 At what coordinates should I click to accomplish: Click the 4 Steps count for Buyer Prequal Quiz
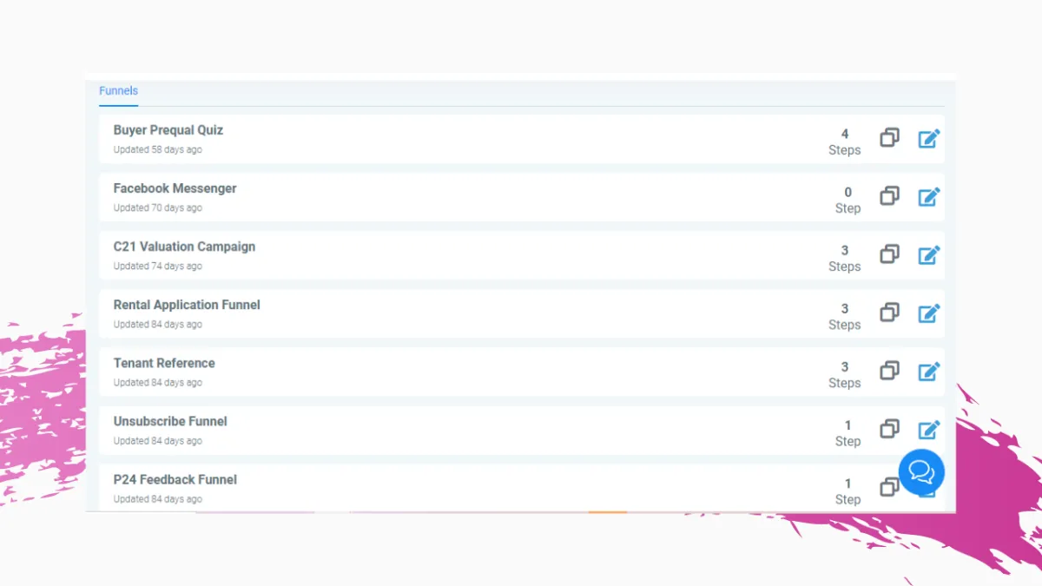tap(845, 142)
